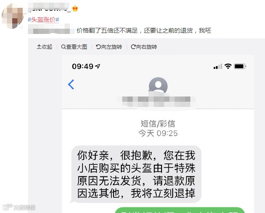Rotate image right with 向右旋转
The image size is (265, 213).
[x=144, y=47]
